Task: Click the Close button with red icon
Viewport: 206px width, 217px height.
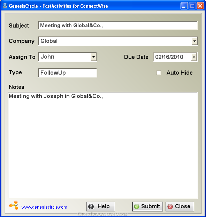Action: (x=180, y=207)
